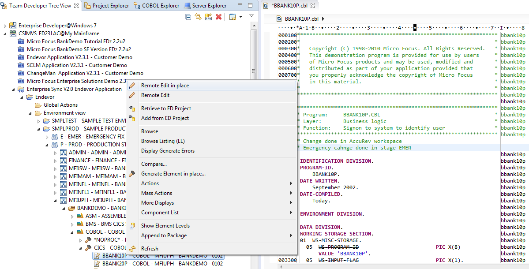Collapse the CSIMVS_ED231AC@My Mainframe node
This screenshot has height=269, width=529.
(x=5, y=34)
